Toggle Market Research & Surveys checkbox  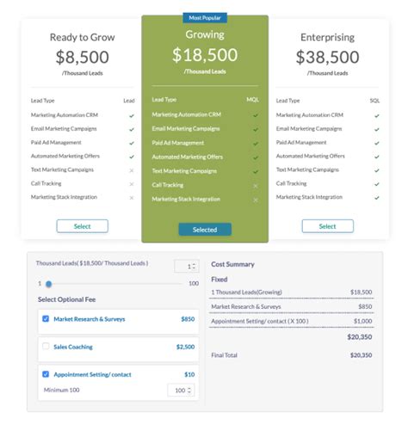click(46, 318)
